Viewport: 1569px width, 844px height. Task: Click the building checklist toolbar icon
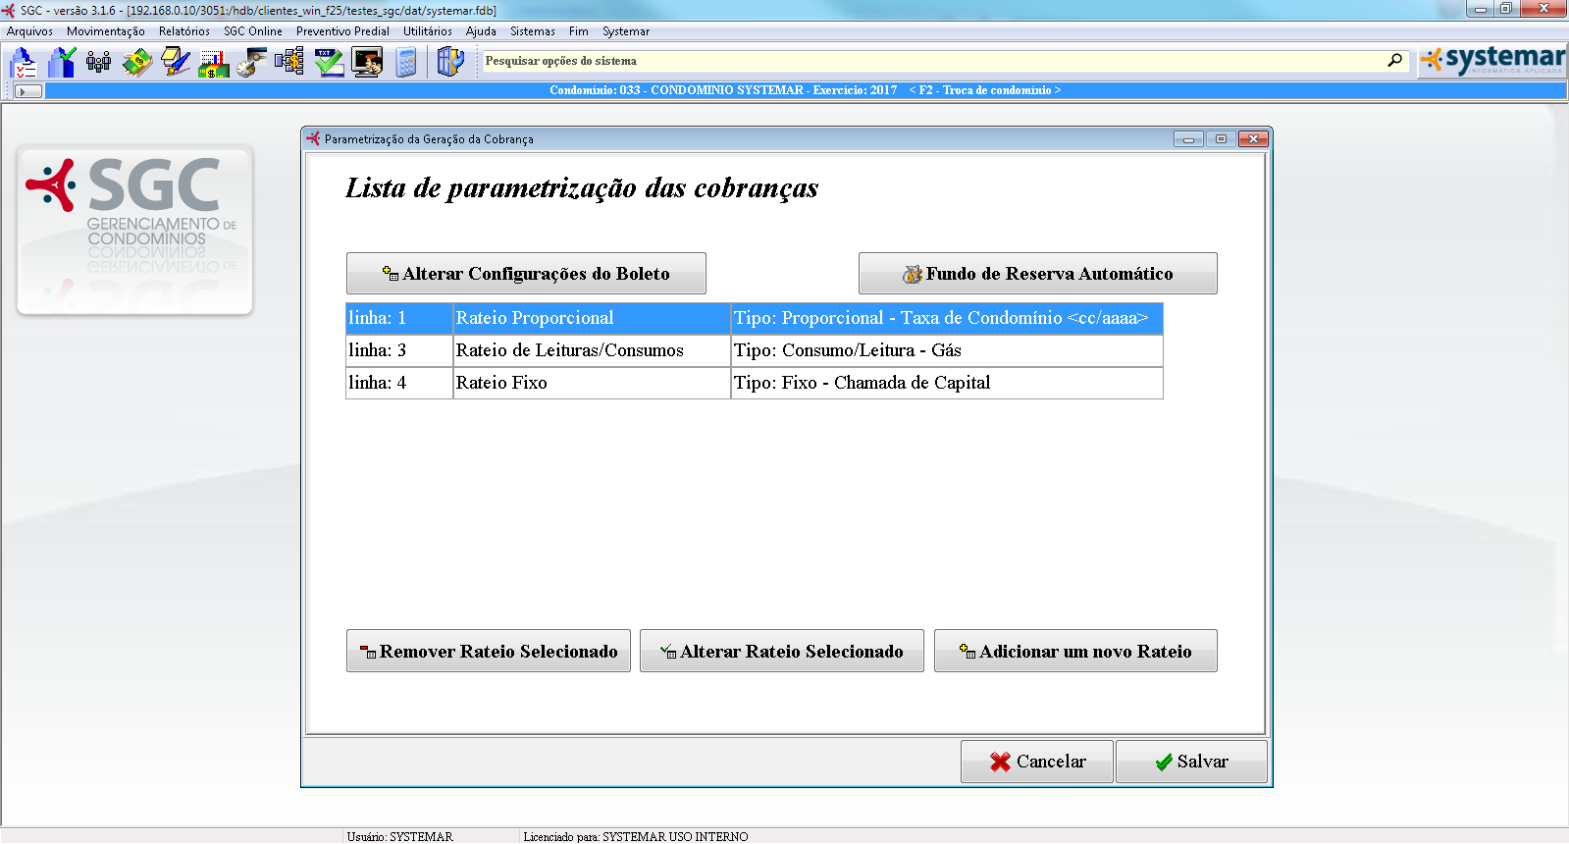pyautogui.click(x=23, y=63)
